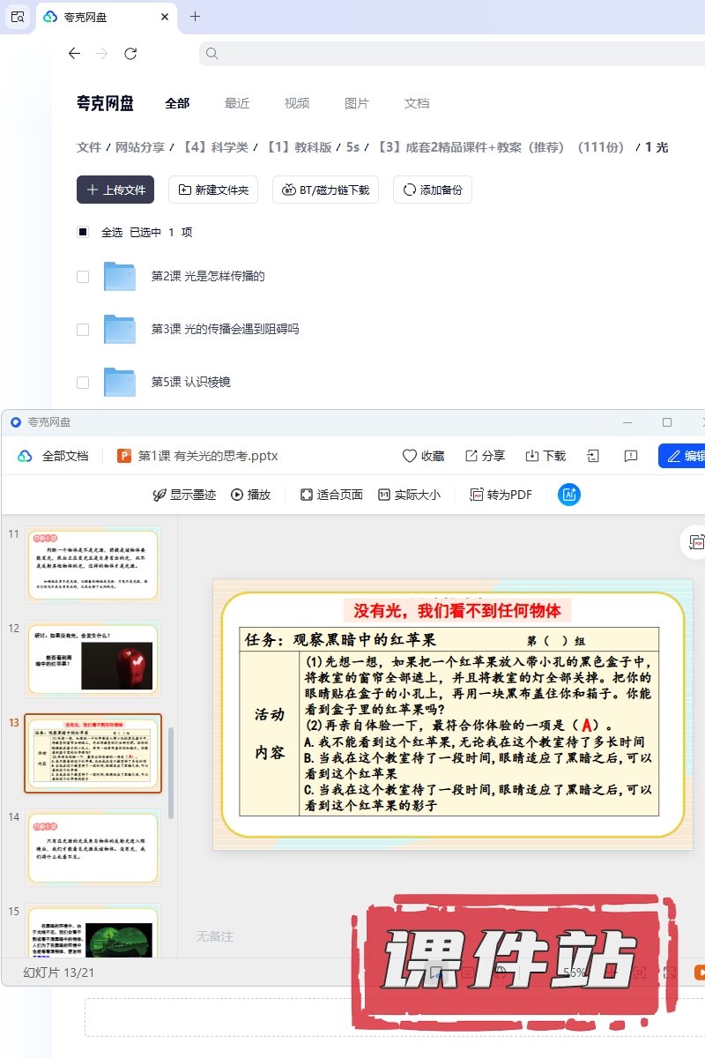Open folder 第3课 光的传播会遇到阻碍吗
This screenshot has height=1058, width=705.
pyautogui.click(x=225, y=329)
